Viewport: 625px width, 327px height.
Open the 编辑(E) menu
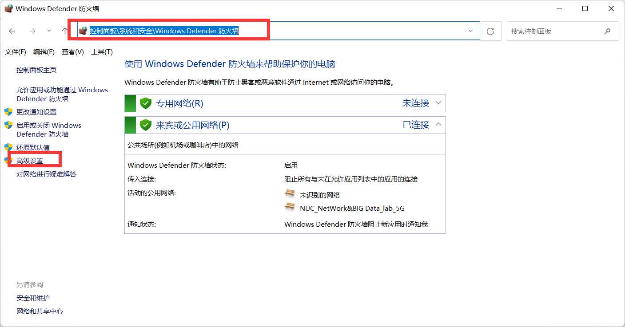tap(44, 52)
